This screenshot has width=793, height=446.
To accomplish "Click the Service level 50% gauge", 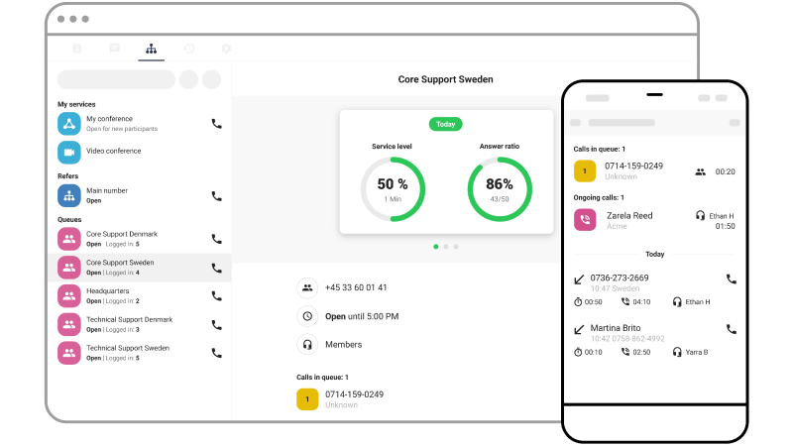I will point(392,188).
